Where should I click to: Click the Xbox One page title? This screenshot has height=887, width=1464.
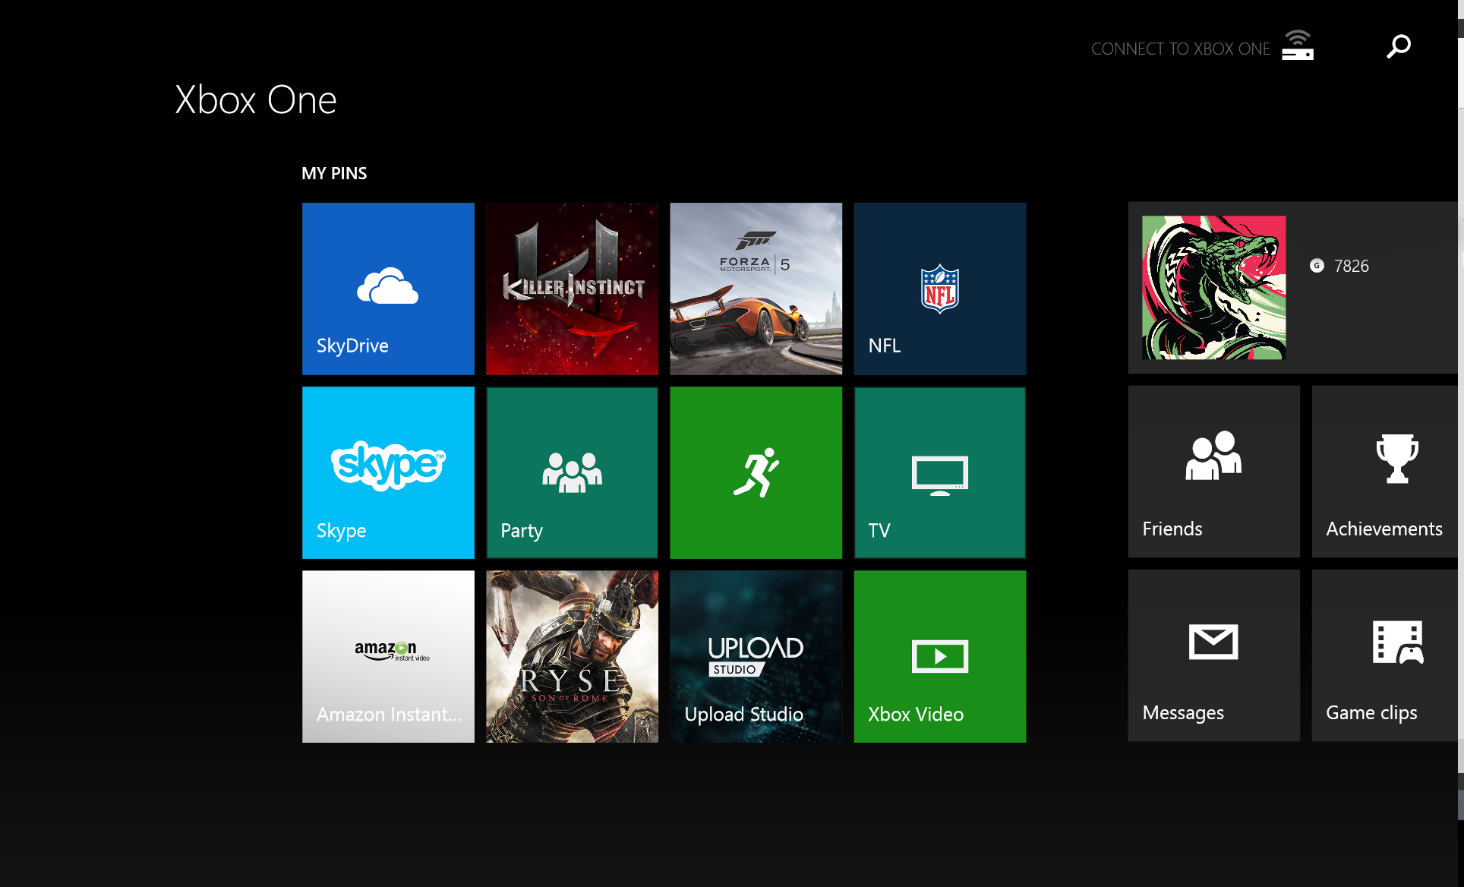coord(256,100)
